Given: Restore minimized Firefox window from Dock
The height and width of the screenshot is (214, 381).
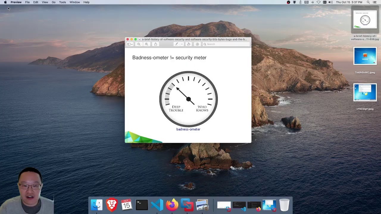Looking at the screenshot, I should [x=254, y=206].
